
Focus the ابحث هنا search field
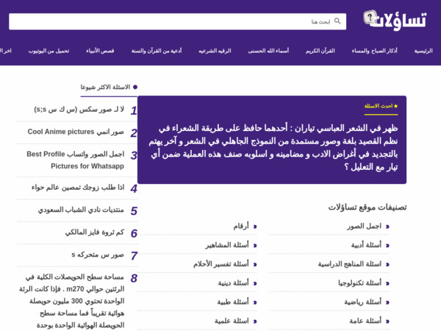[177, 21]
